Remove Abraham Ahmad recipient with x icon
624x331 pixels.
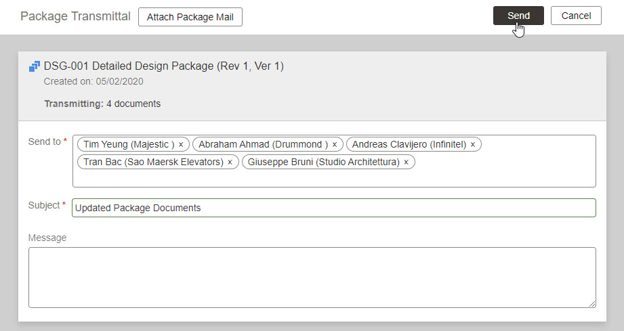[x=335, y=145]
